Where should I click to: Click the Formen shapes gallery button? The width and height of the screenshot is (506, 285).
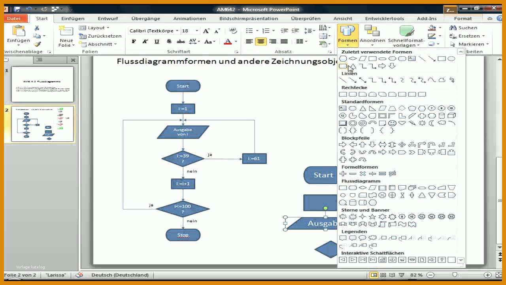point(347,34)
